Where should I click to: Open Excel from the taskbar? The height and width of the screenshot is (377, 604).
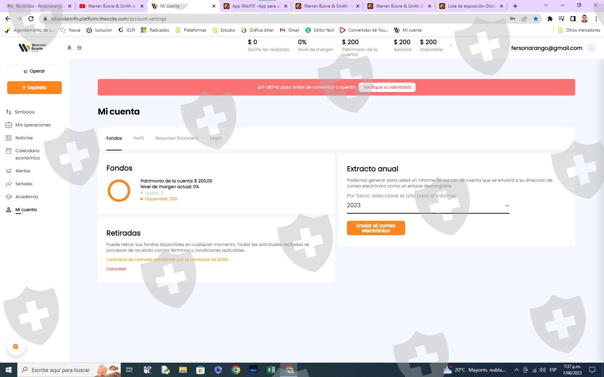pyautogui.click(x=271, y=370)
